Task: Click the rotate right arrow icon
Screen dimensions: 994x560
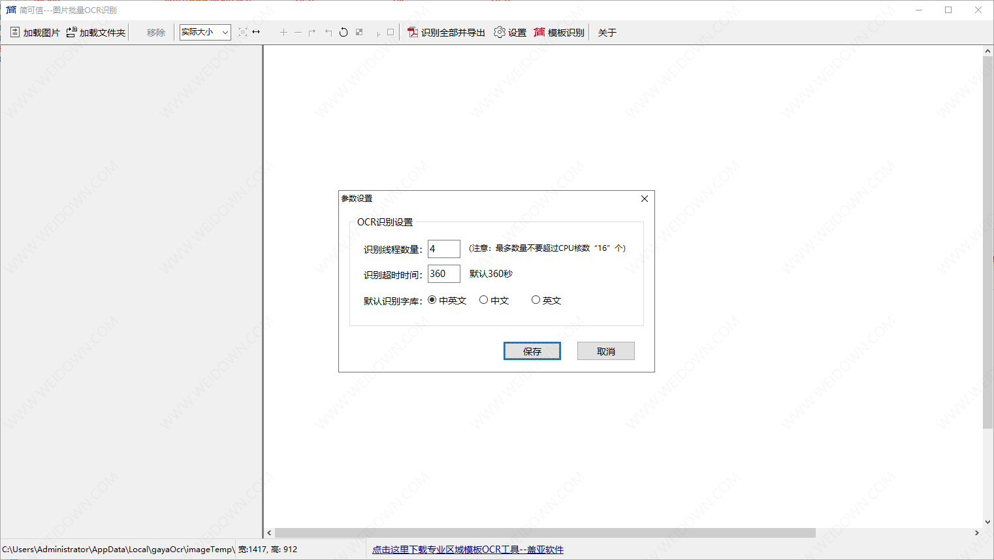Action: click(312, 32)
